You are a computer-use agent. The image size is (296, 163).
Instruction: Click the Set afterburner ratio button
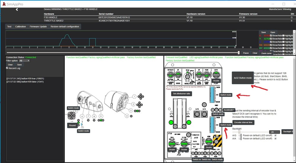(x=182, y=94)
